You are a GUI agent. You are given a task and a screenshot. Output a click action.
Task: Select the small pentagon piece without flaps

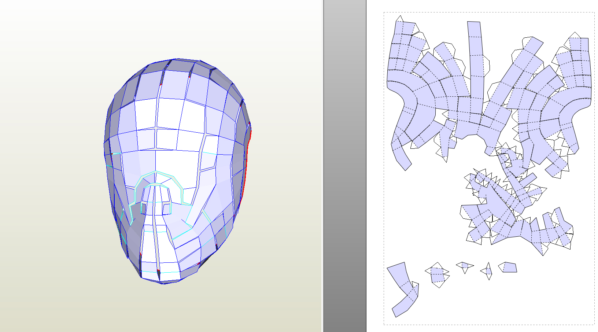pyautogui.click(x=508, y=267)
